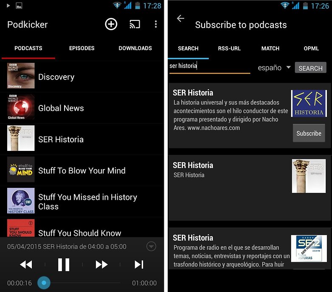Open 'SER Historia' in the podcasts list
The height and width of the screenshot is (292, 332).
(x=61, y=139)
